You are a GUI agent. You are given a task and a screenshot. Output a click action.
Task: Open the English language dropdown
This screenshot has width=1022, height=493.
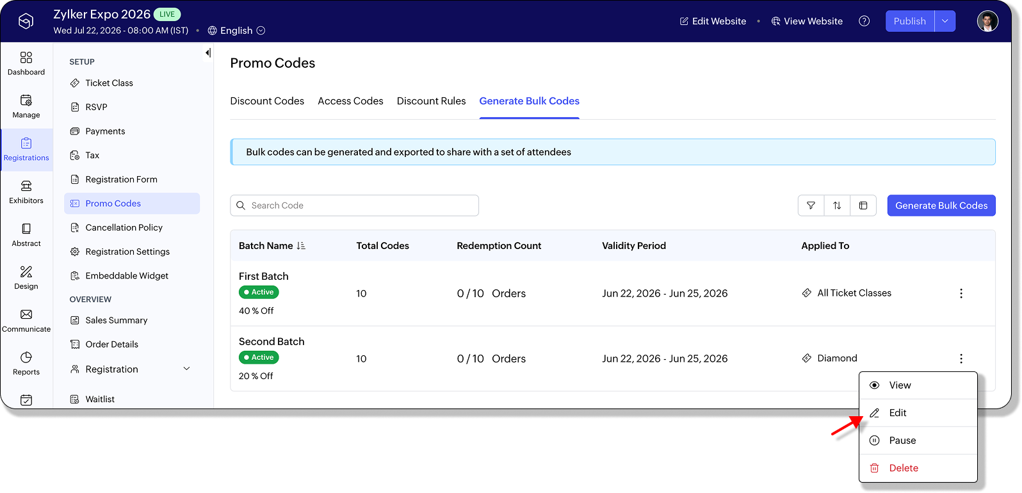236,31
